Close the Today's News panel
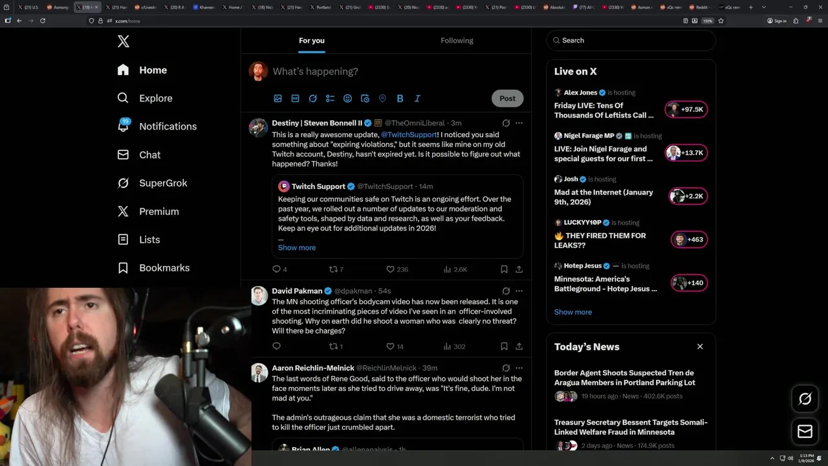Screen dimensions: 828x466 tap(700, 346)
